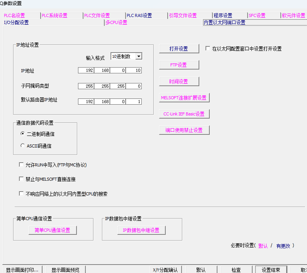307x273 pixels.
Task: Select the 软元件设置 tab
Action: 293,16
